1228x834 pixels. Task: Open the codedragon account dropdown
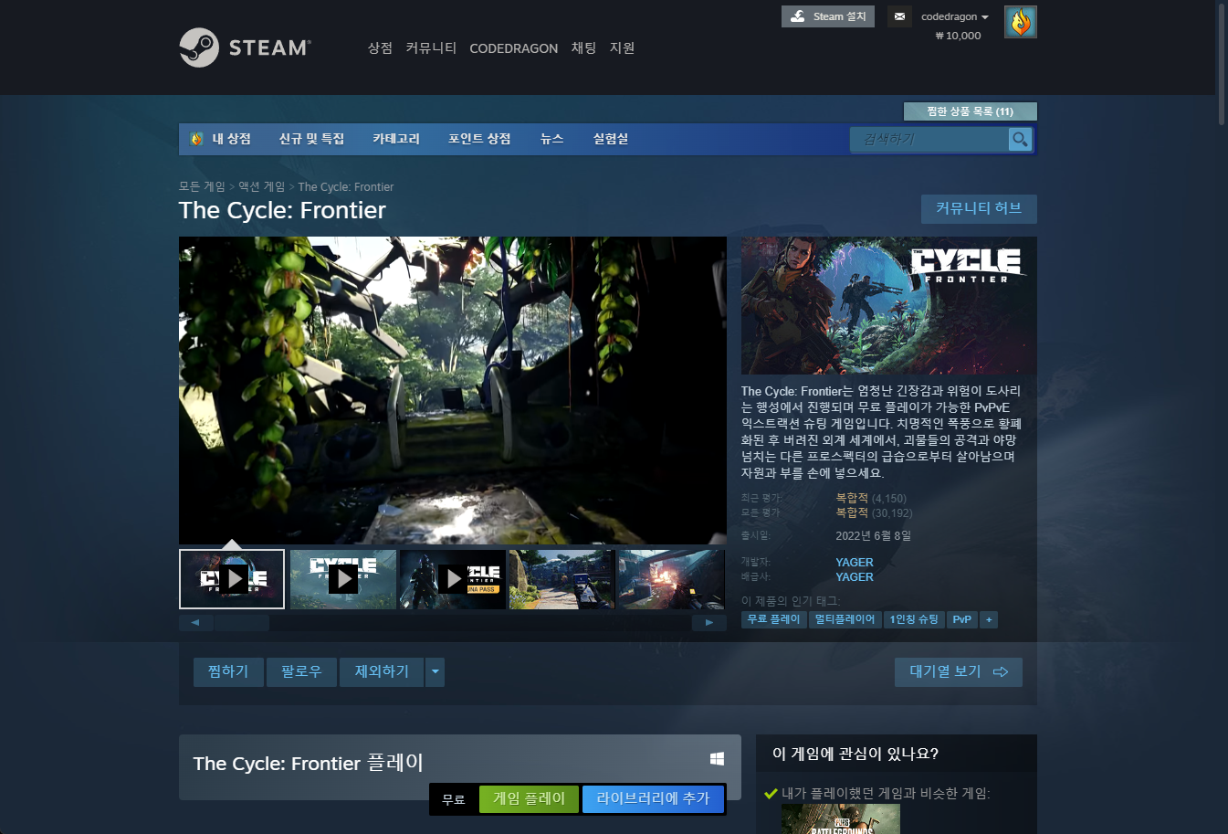click(954, 16)
